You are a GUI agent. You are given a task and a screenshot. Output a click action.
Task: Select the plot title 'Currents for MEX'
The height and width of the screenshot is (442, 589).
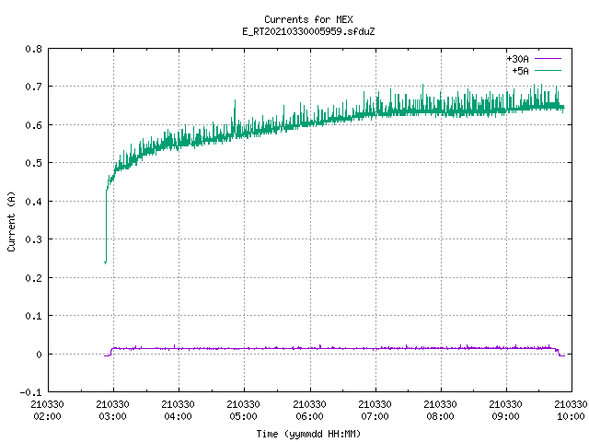[x=308, y=19]
